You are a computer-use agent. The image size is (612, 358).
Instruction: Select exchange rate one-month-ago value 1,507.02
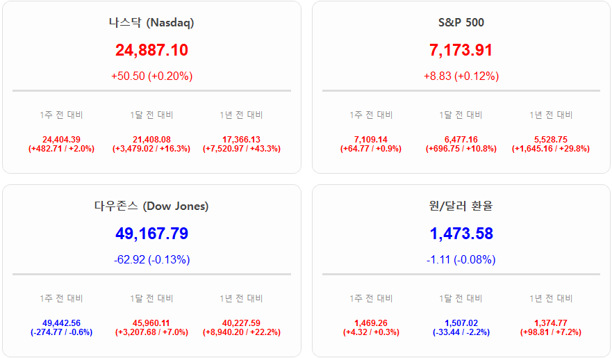point(461,323)
